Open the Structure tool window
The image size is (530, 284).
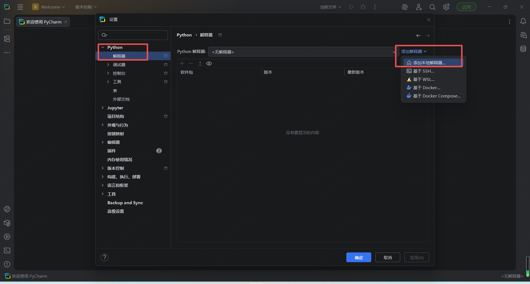click(7, 39)
